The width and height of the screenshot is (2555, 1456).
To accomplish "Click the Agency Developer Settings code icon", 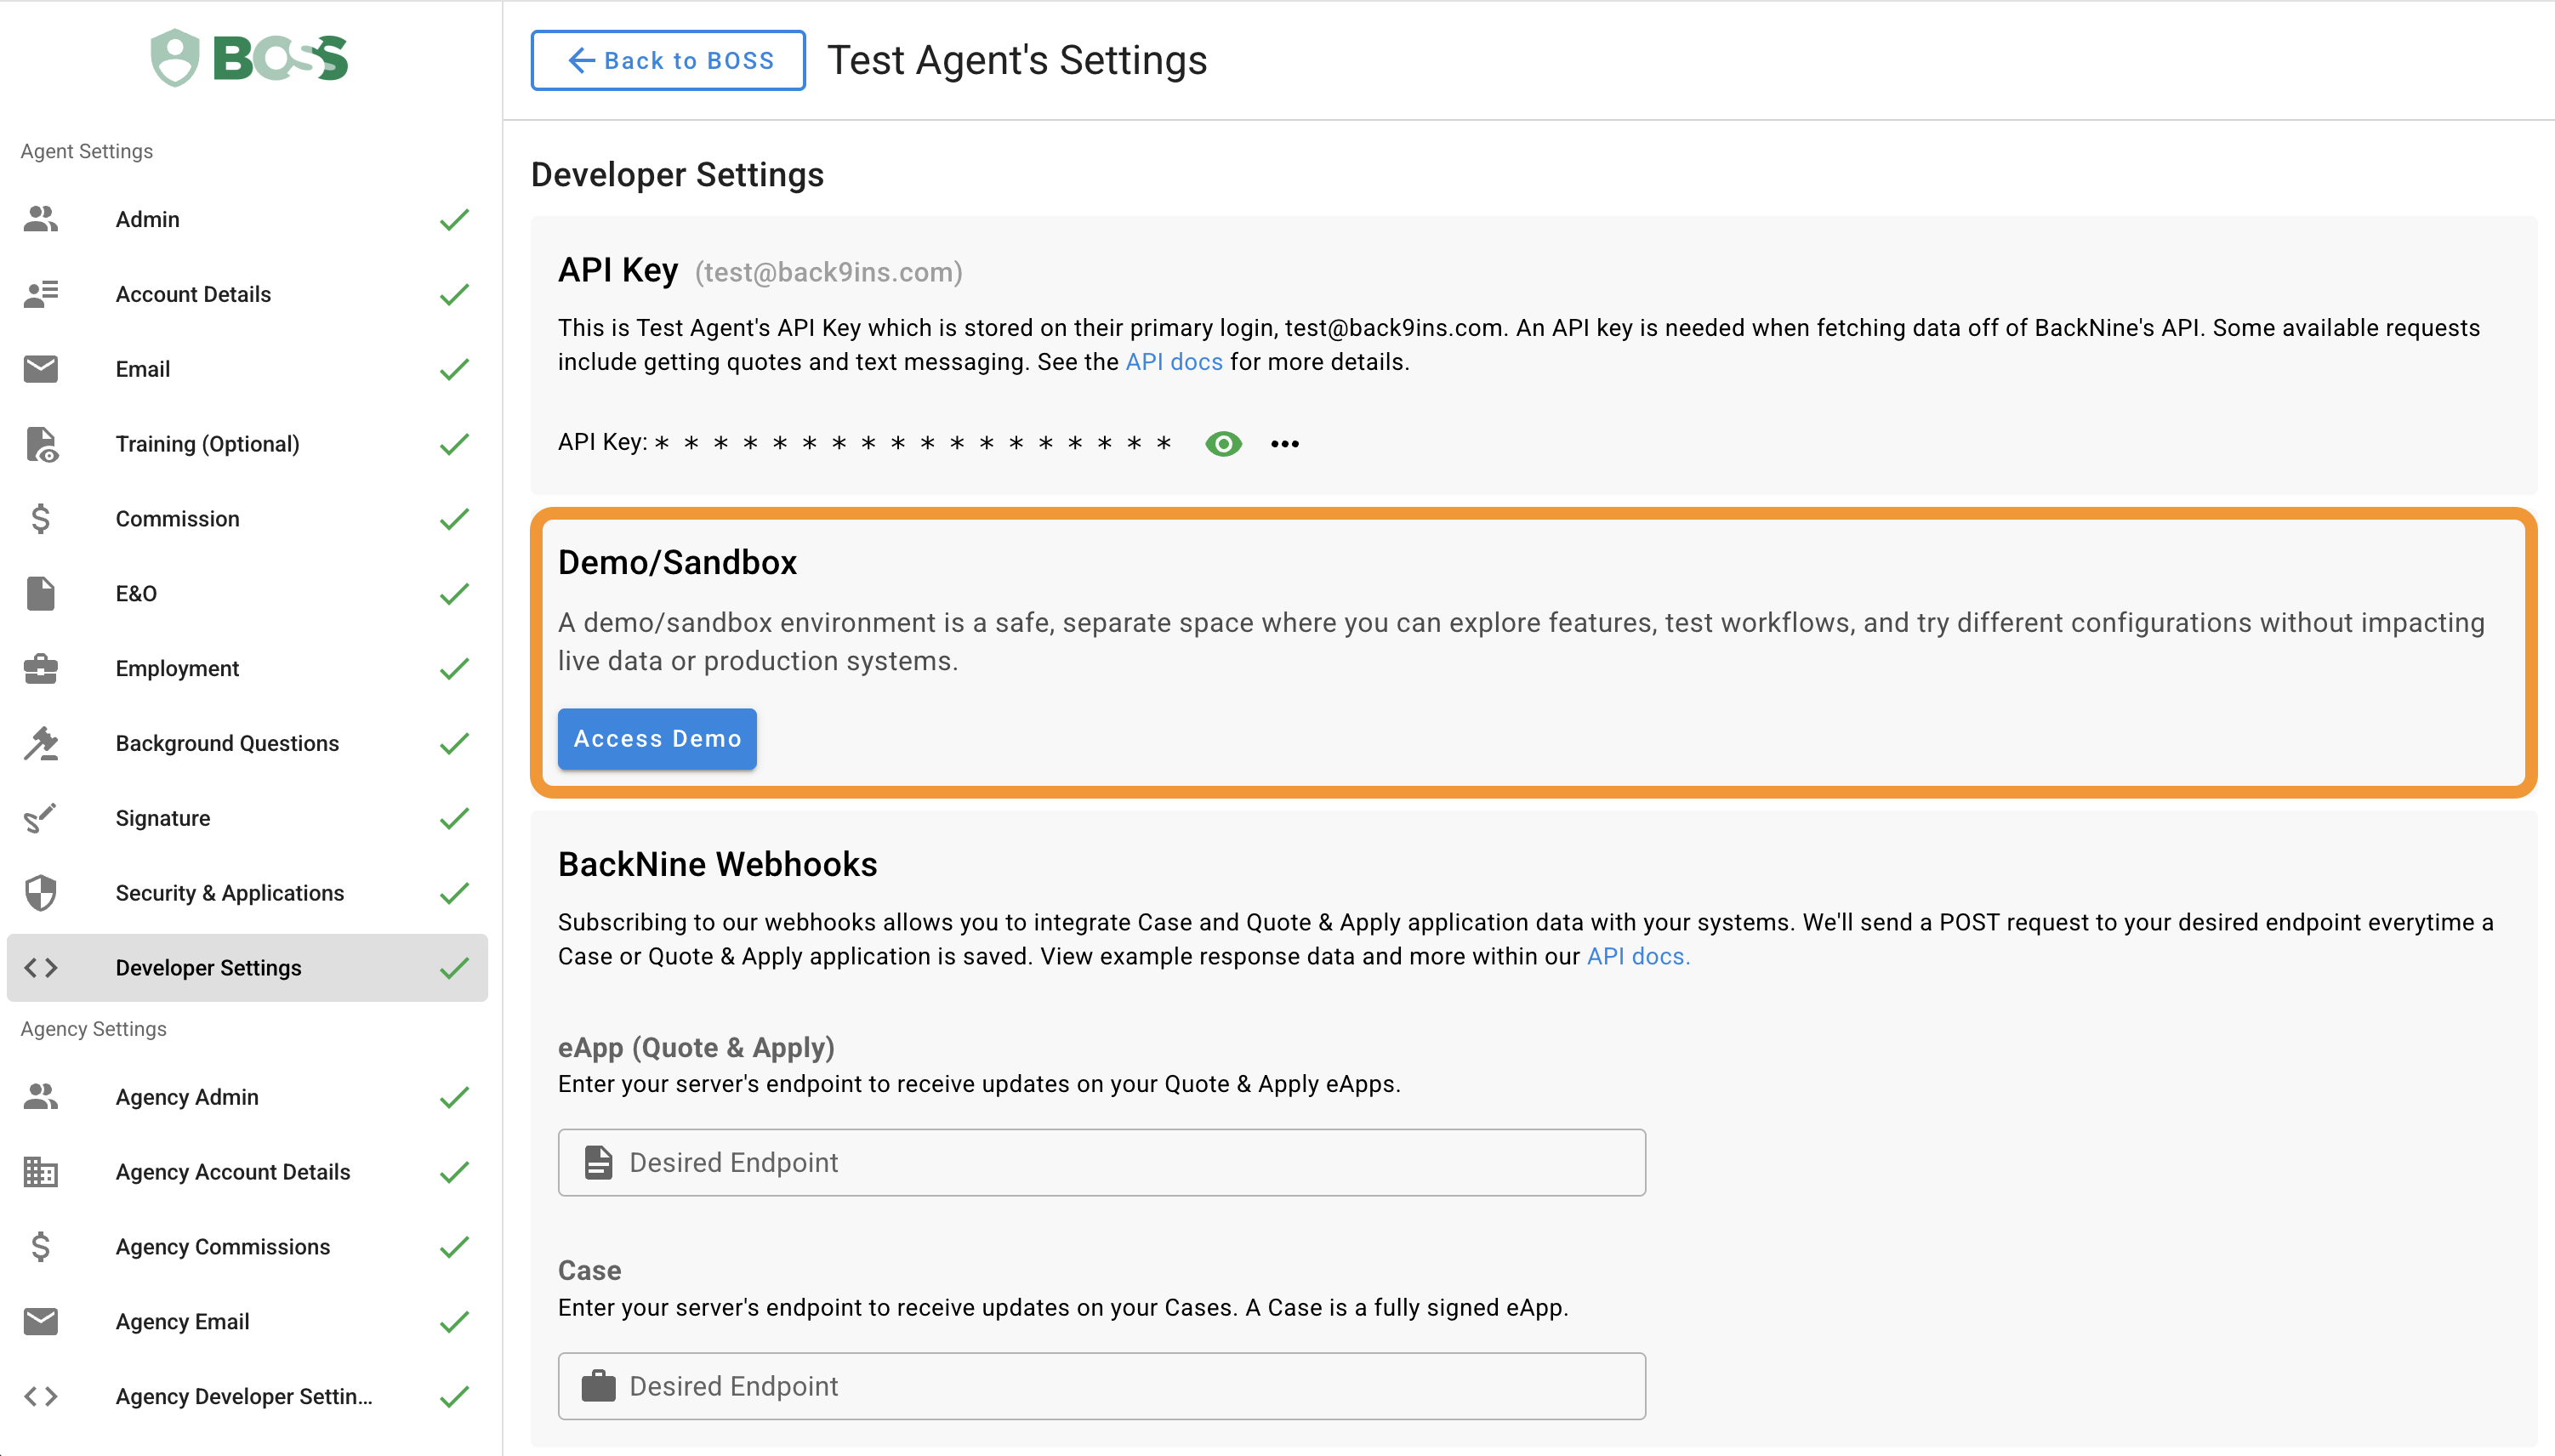I will coord(41,1396).
